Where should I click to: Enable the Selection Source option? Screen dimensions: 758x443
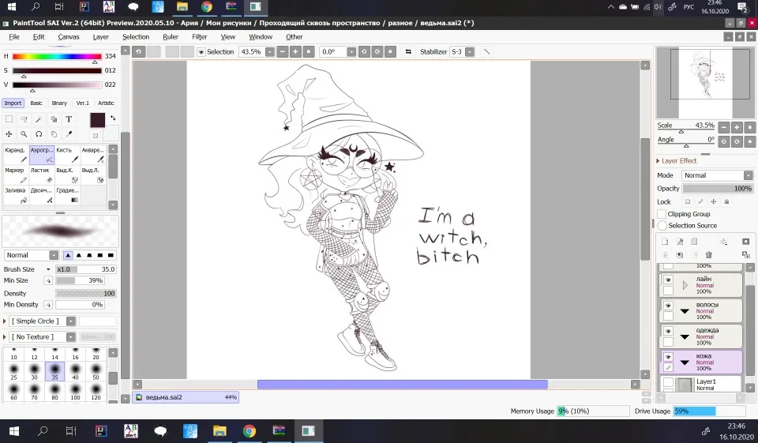coord(662,226)
